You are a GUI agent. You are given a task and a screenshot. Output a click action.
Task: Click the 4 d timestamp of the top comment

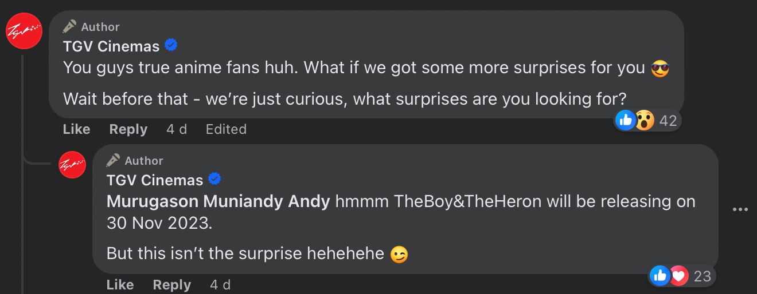177,129
